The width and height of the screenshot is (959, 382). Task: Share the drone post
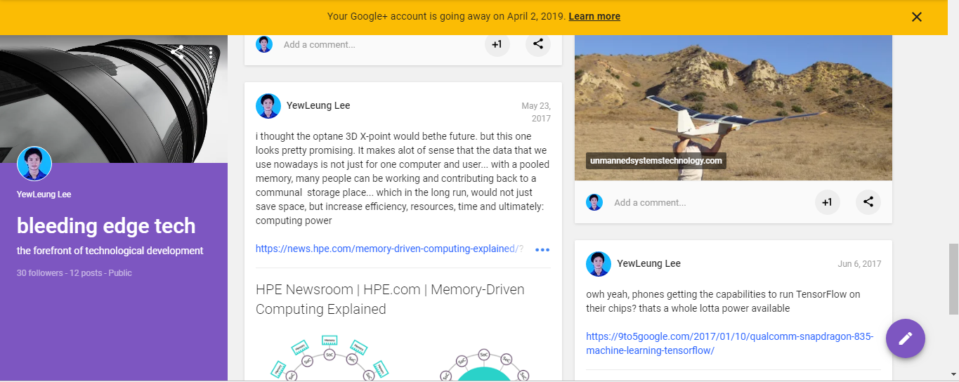click(x=868, y=202)
